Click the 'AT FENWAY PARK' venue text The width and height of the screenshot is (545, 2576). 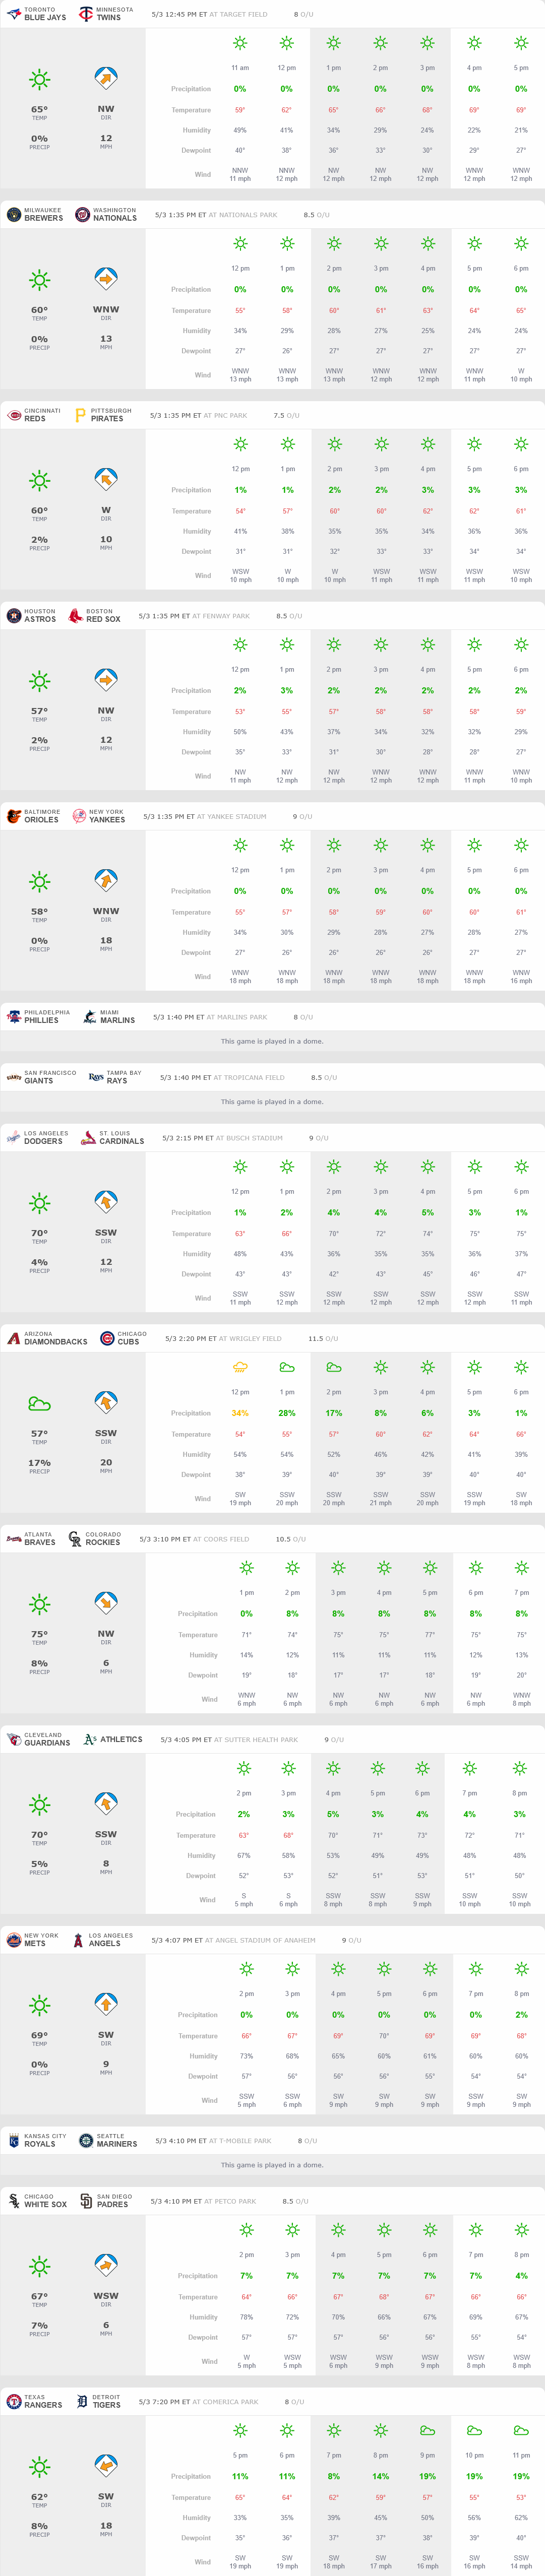221,616
